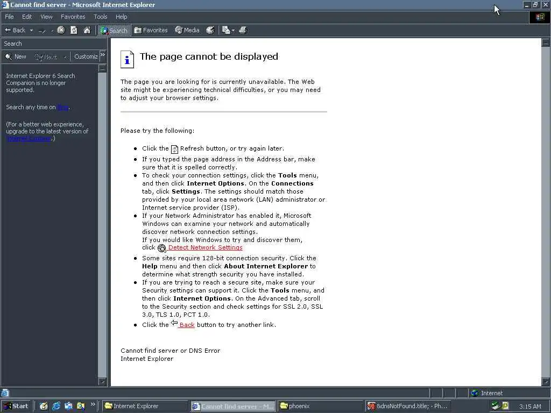The width and height of the screenshot is (551, 413).
Task: Click the Detect Network Settings link
Action: pos(205,247)
